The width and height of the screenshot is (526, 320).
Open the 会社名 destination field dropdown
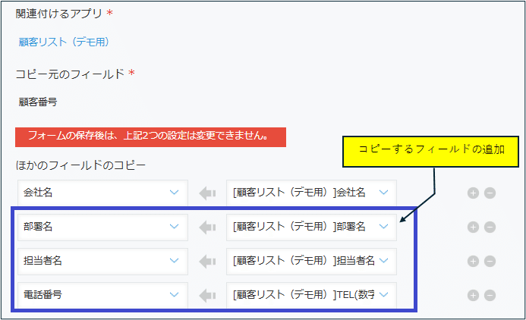point(102,193)
